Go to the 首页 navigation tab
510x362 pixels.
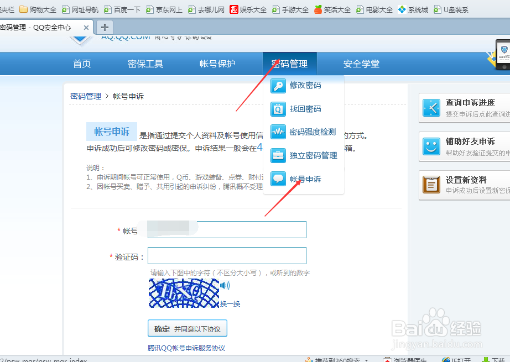[x=82, y=64]
